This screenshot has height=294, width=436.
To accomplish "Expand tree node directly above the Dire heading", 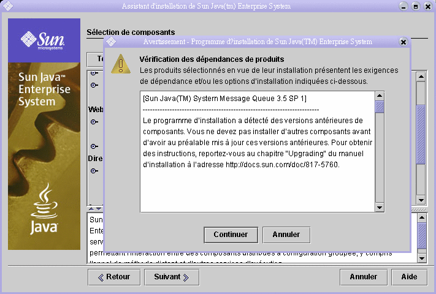I will tap(94, 146).
